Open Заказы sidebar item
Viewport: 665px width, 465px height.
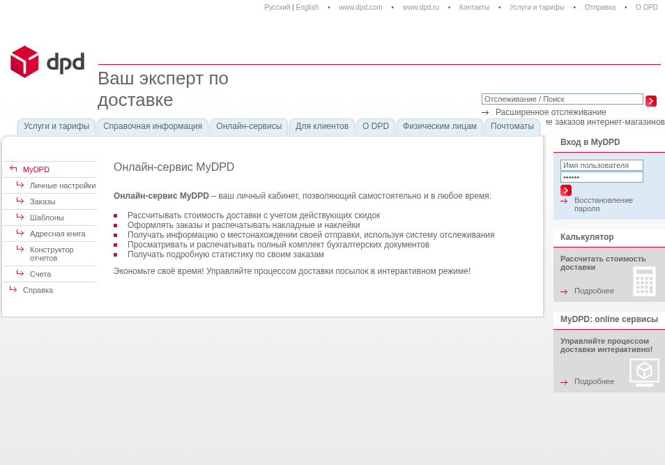click(43, 201)
